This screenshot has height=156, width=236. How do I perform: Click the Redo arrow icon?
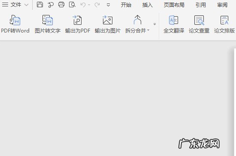(x=97, y=5)
